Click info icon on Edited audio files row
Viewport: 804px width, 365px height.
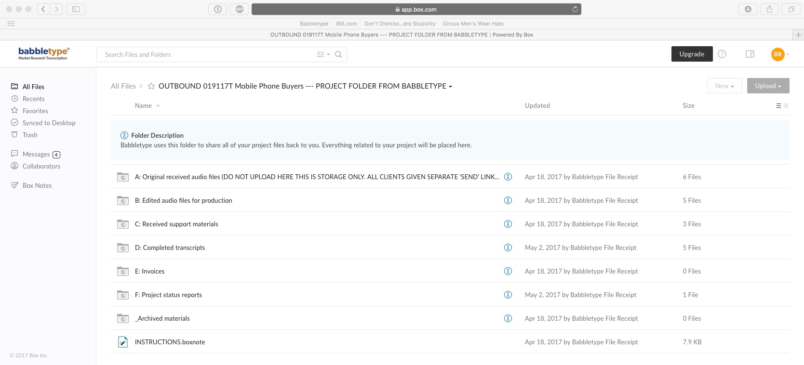[508, 200]
